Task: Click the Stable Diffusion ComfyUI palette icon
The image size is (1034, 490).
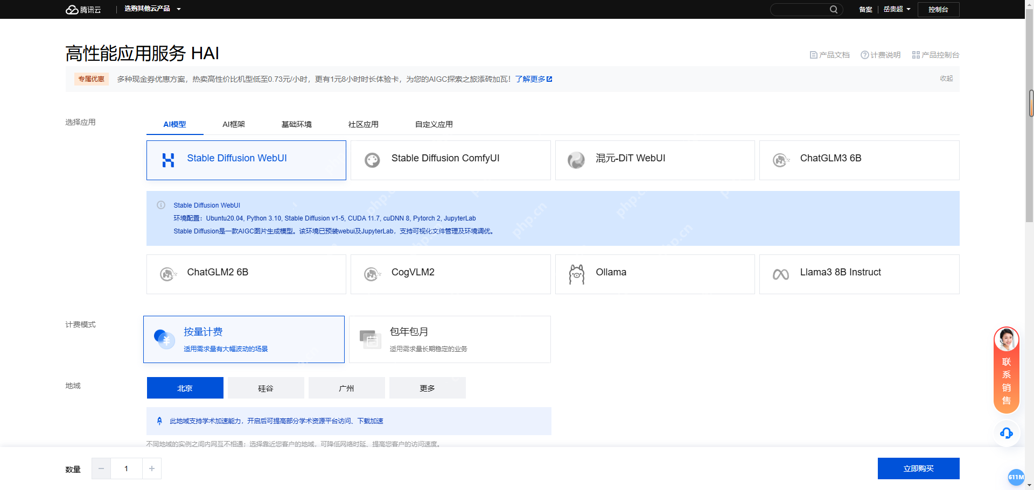Action: [x=372, y=160]
